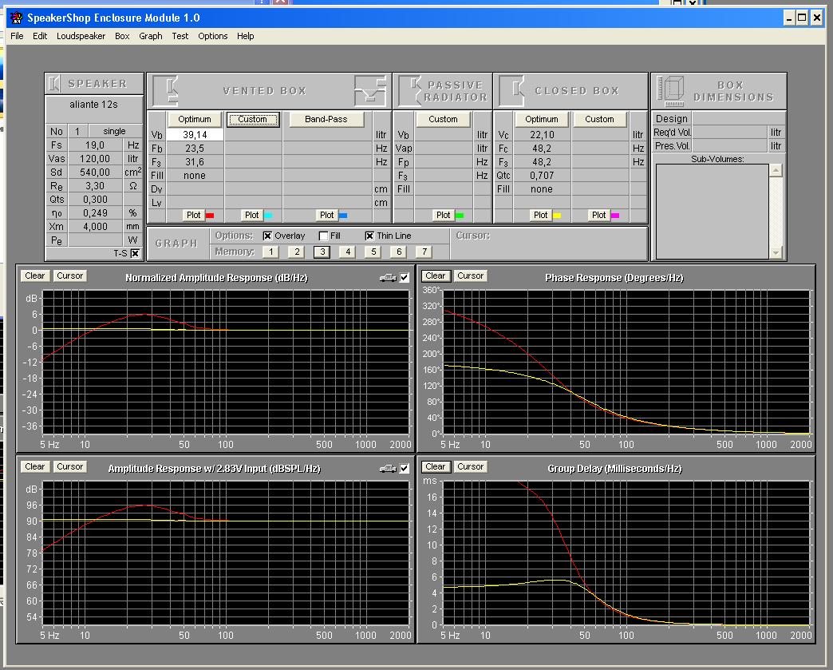
Task: Click the Band-Pass button
Action: (x=326, y=119)
